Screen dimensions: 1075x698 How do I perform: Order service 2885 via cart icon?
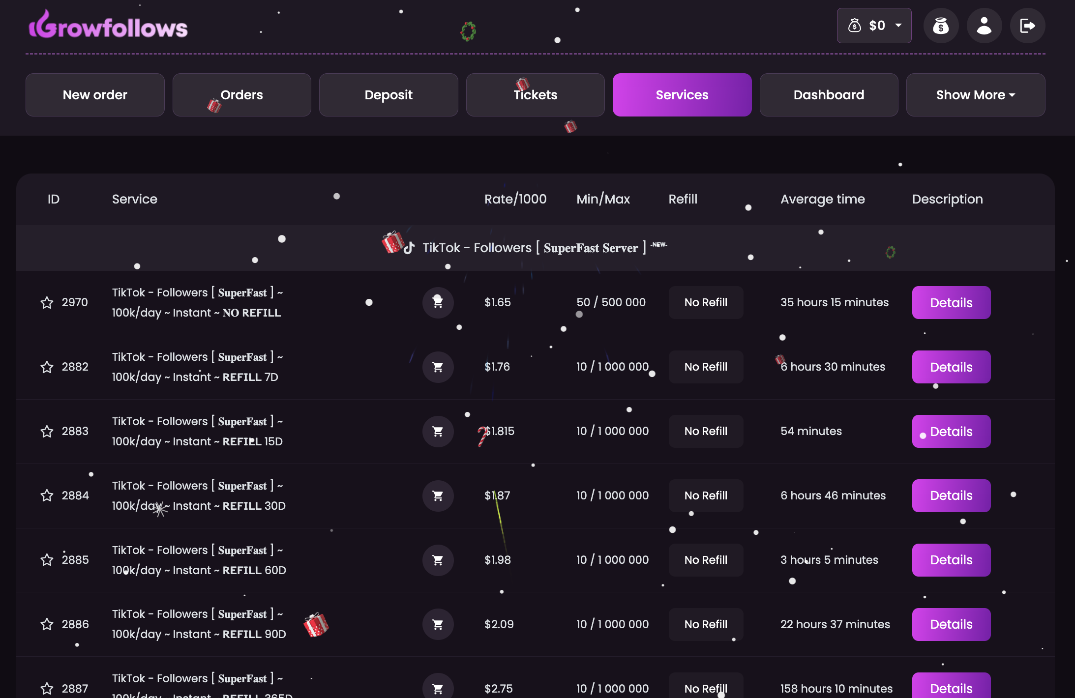438,560
